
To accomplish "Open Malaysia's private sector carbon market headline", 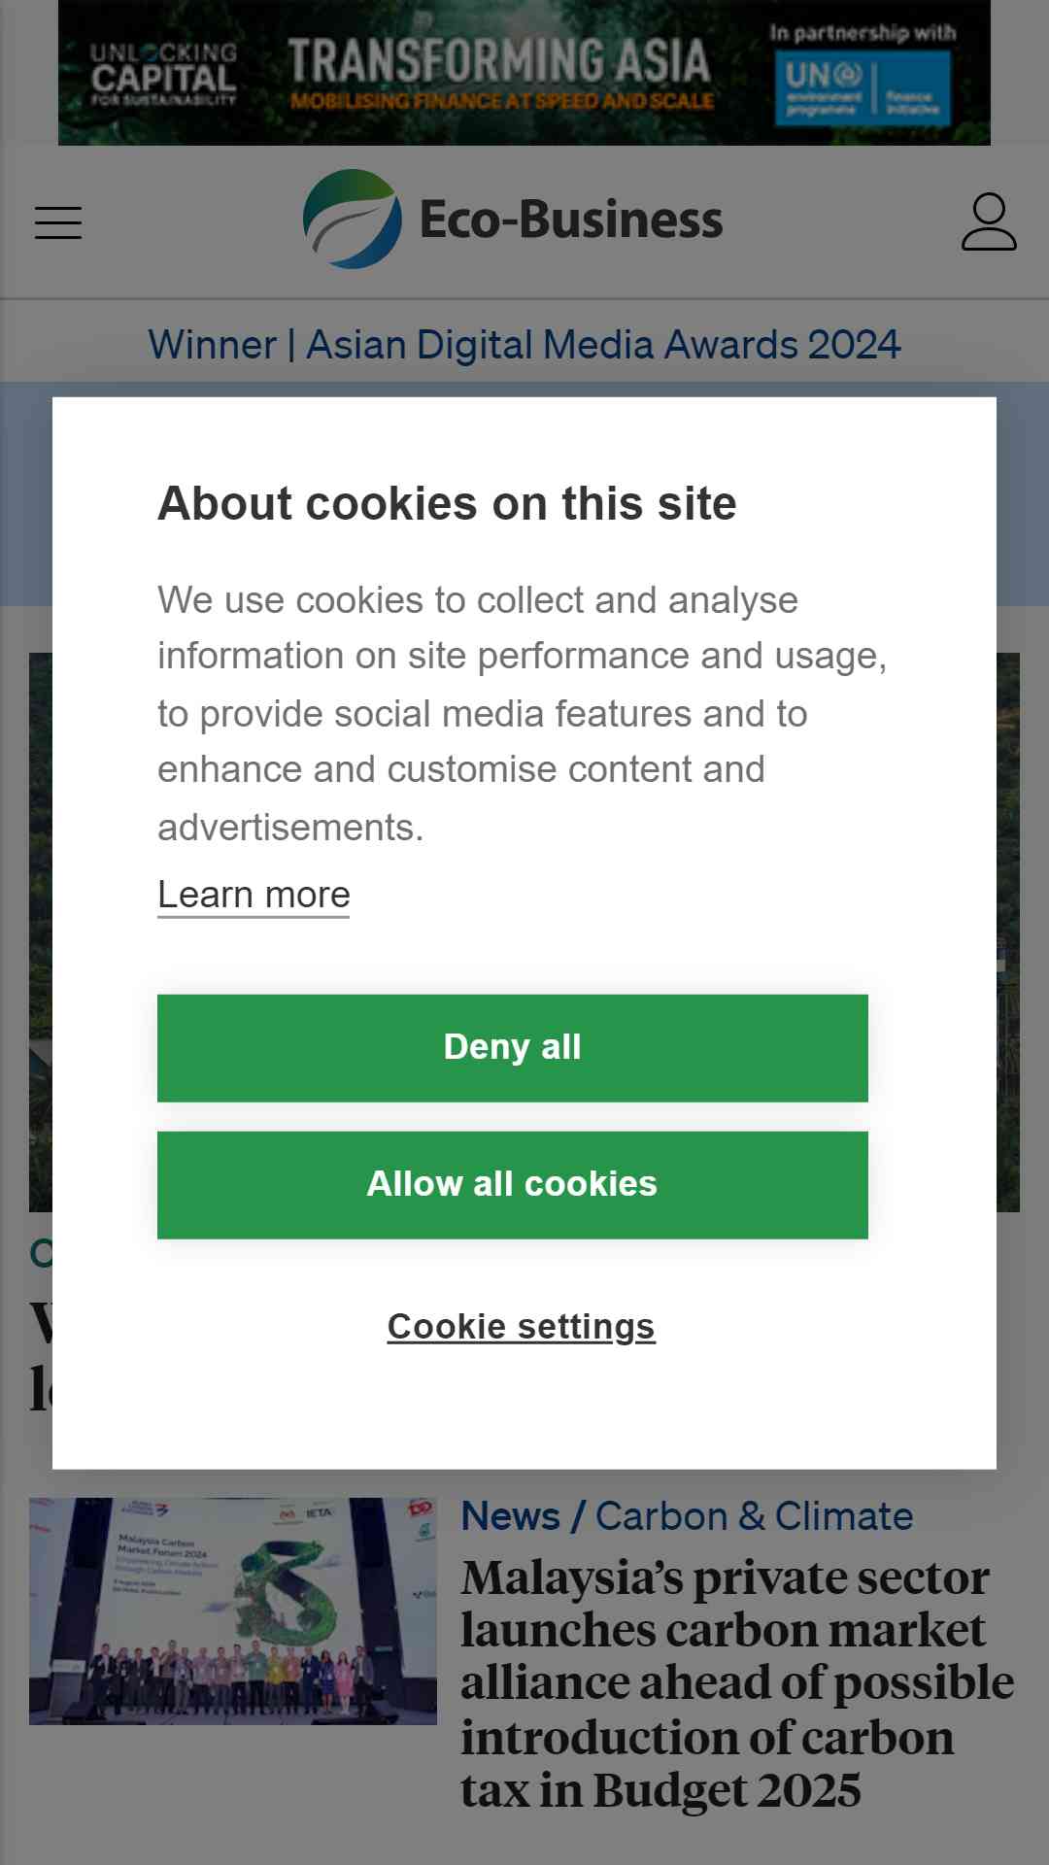I will pos(737,1683).
